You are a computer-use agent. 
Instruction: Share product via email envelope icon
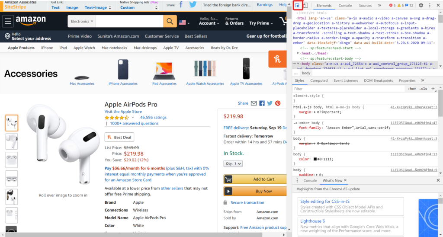point(254,103)
